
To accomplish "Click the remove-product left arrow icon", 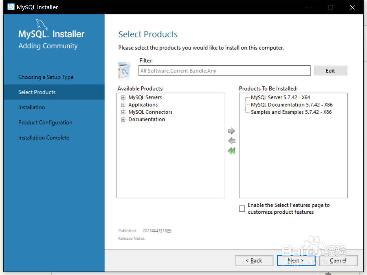I will [x=232, y=141].
